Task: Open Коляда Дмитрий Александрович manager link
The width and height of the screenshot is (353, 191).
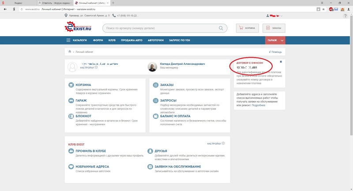Action: pyautogui.click(x=182, y=64)
